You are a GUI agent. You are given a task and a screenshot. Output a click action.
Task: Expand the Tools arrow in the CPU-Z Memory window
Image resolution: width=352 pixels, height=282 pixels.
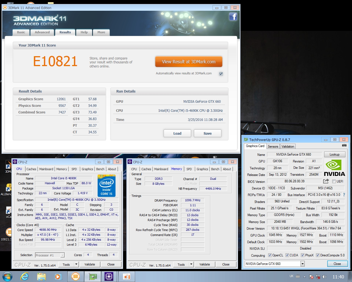coord(191,264)
